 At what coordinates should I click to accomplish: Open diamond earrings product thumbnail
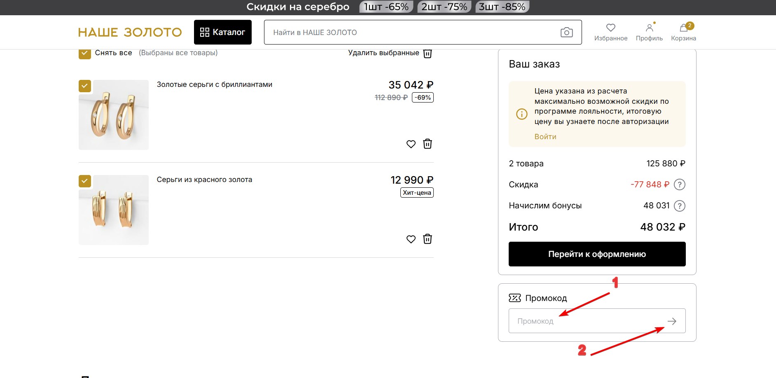tap(114, 115)
